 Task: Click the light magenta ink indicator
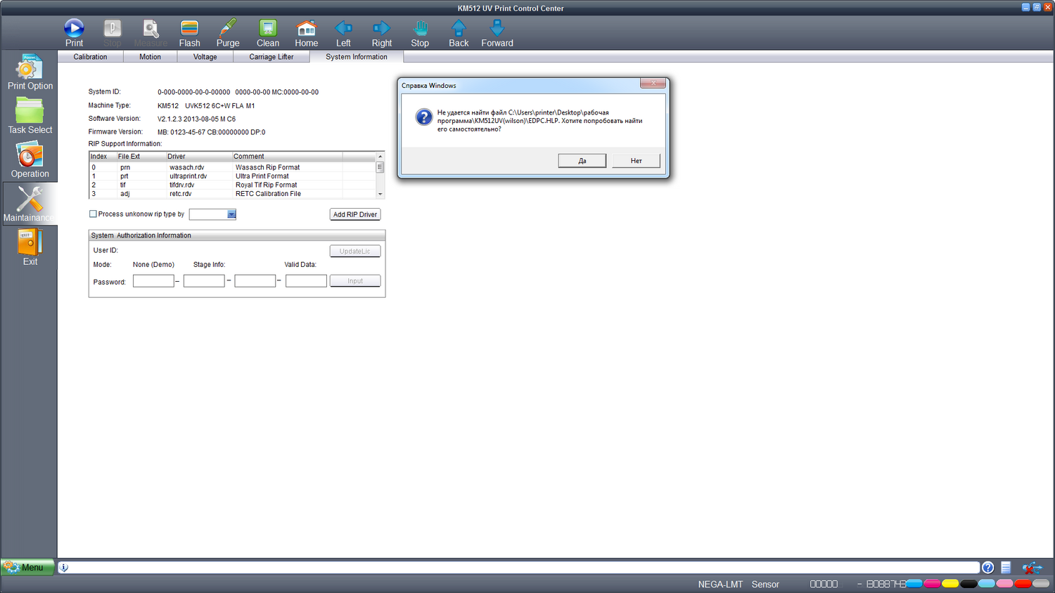pyautogui.click(x=1005, y=584)
